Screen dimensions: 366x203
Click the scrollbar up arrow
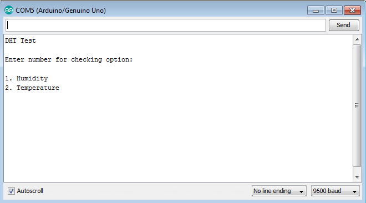(x=357, y=39)
